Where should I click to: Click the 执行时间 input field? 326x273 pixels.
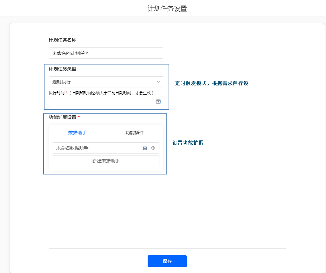(x=101, y=101)
